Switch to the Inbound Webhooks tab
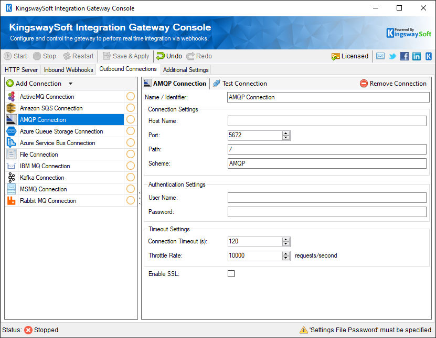436x338 pixels. [68, 70]
